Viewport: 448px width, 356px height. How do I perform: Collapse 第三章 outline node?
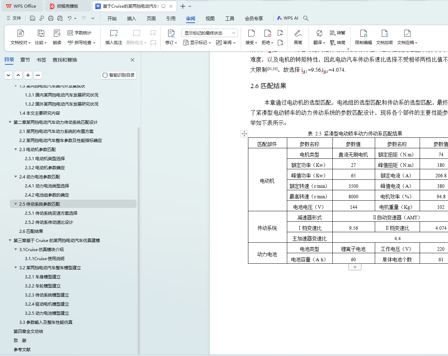pyautogui.click(x=10, y=241)
